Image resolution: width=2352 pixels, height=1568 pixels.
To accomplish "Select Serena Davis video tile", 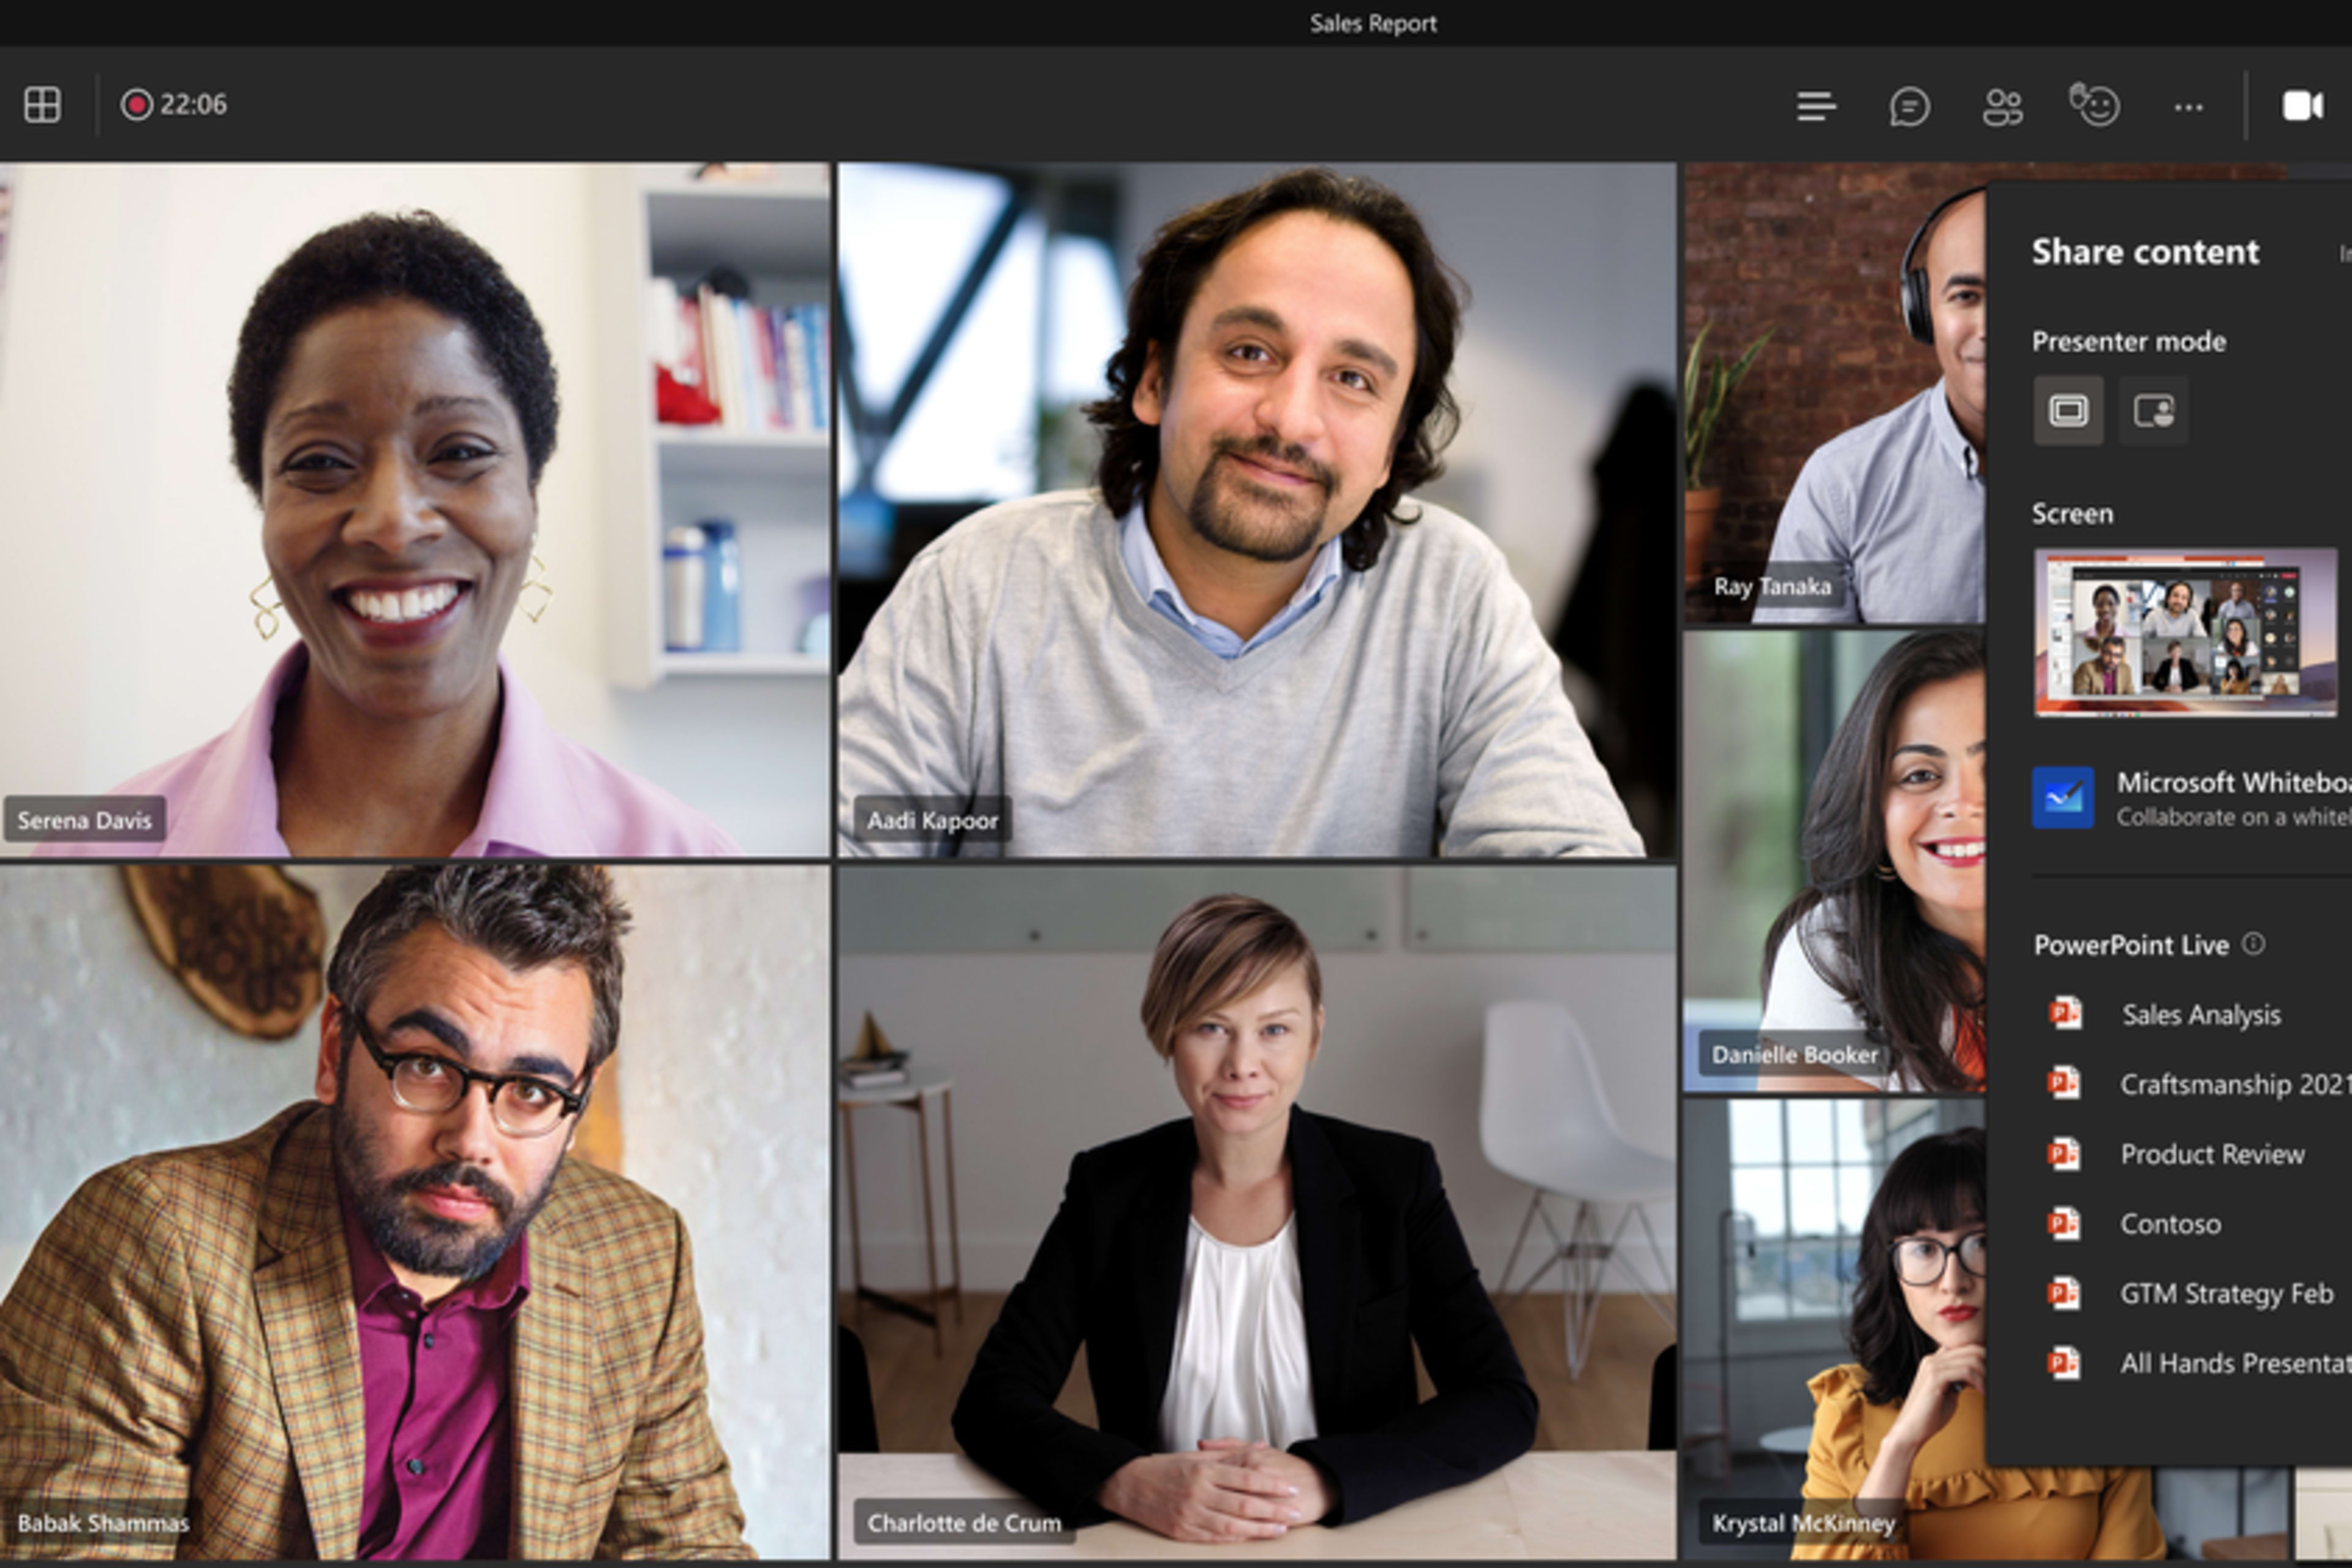I will (x=414, y=510).
